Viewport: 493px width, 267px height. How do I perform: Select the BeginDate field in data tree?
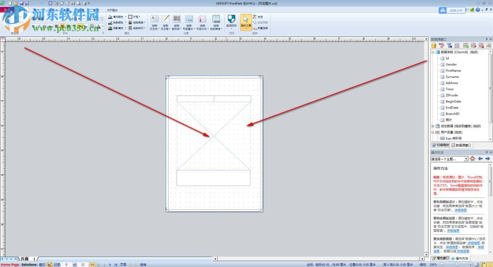point(453,101)
